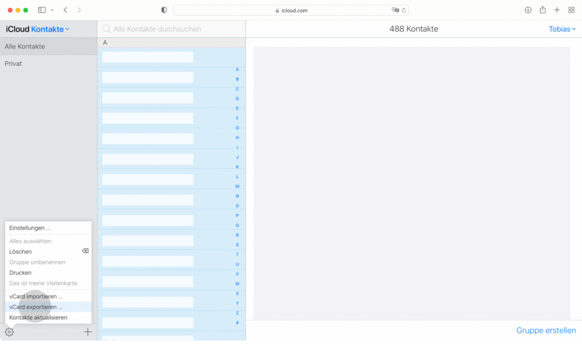Jump to letter E in index

click(237, 108)
